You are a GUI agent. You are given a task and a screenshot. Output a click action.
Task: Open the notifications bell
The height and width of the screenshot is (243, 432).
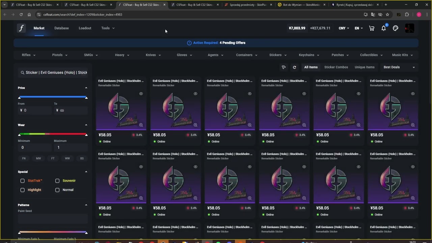pyautogui.click(x=384, y=28)
